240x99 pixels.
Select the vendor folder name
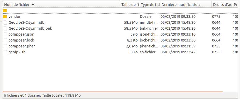click(x=14, y=16)
